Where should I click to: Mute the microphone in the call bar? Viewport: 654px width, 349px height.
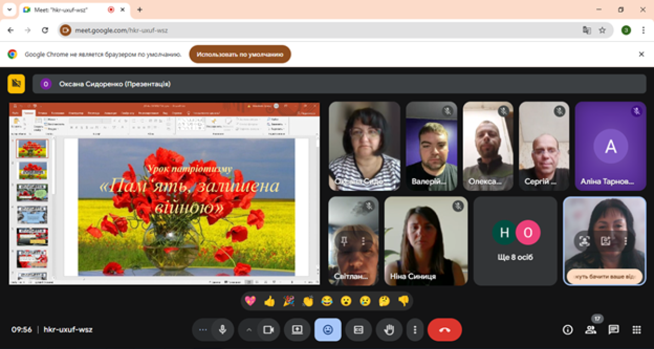click(x=222, y=330)
